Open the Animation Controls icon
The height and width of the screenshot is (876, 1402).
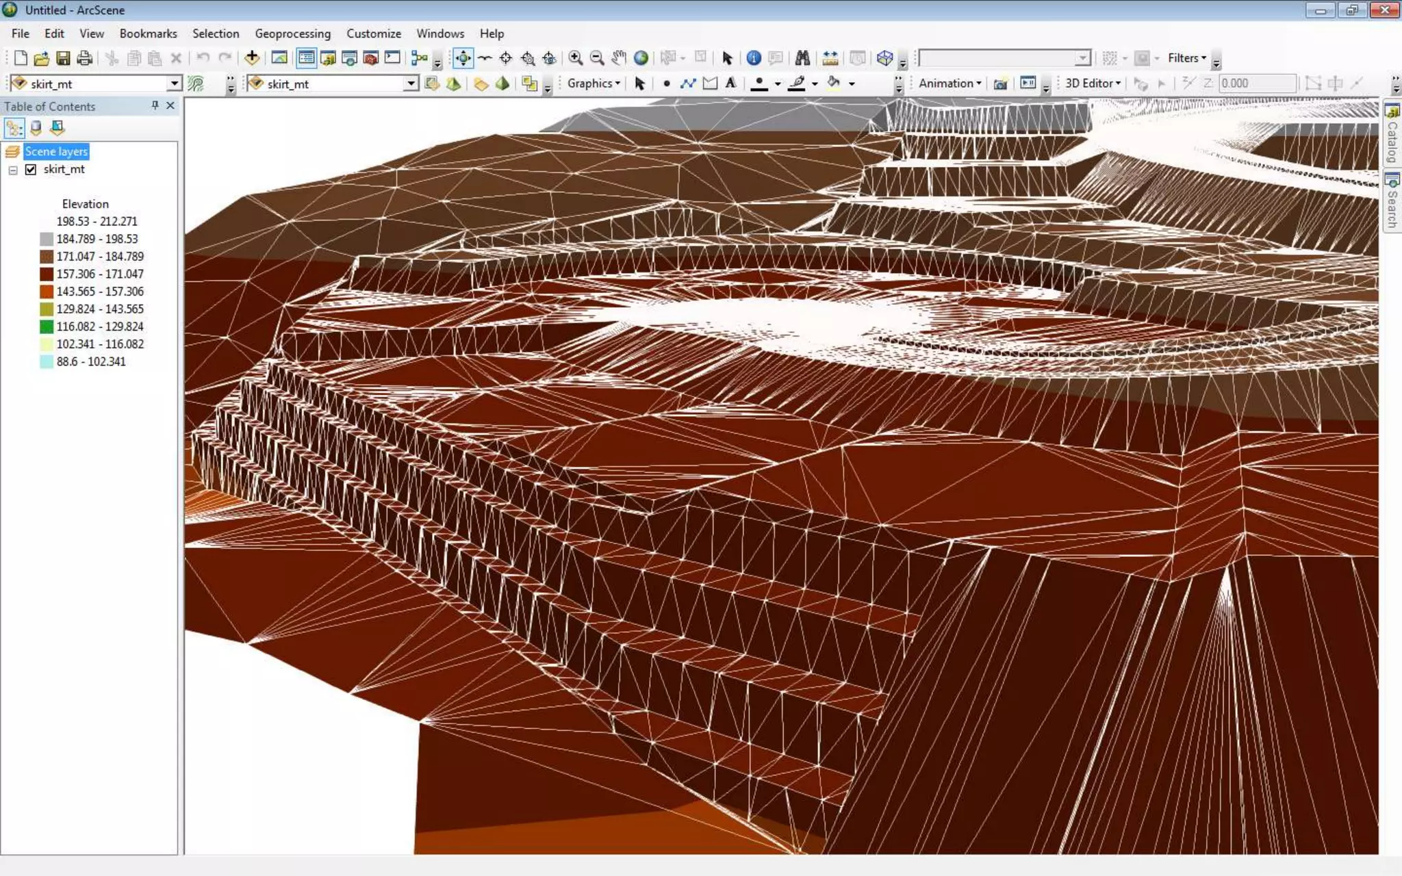(1028, 83)
